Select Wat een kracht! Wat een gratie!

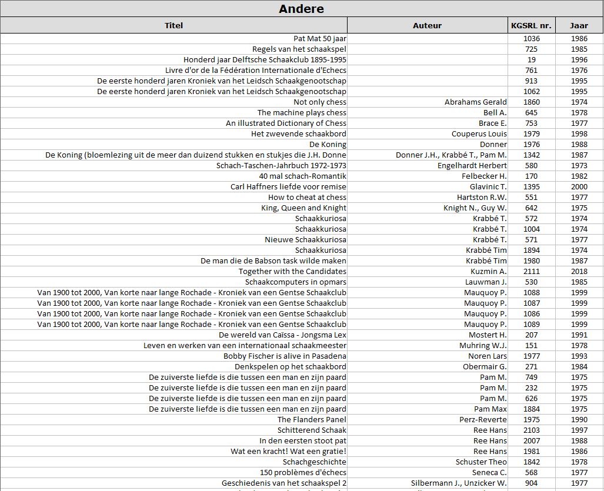click(x=288, y=452)
